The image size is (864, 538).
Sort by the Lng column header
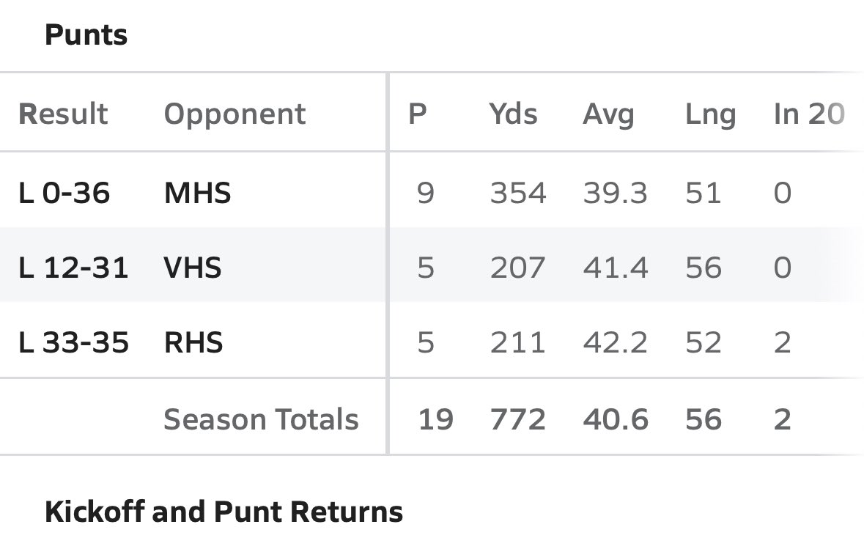click(710, 114)
